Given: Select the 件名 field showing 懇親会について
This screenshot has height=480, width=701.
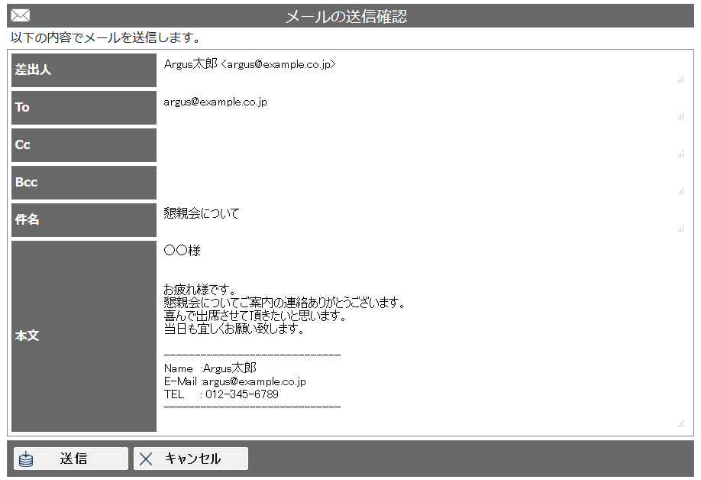Looking at the screenshot, I should coord(382,219).
